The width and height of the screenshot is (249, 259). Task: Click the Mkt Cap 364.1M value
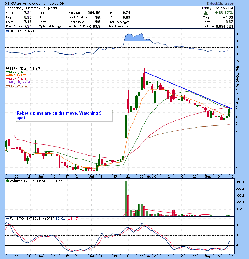(94, 13)
